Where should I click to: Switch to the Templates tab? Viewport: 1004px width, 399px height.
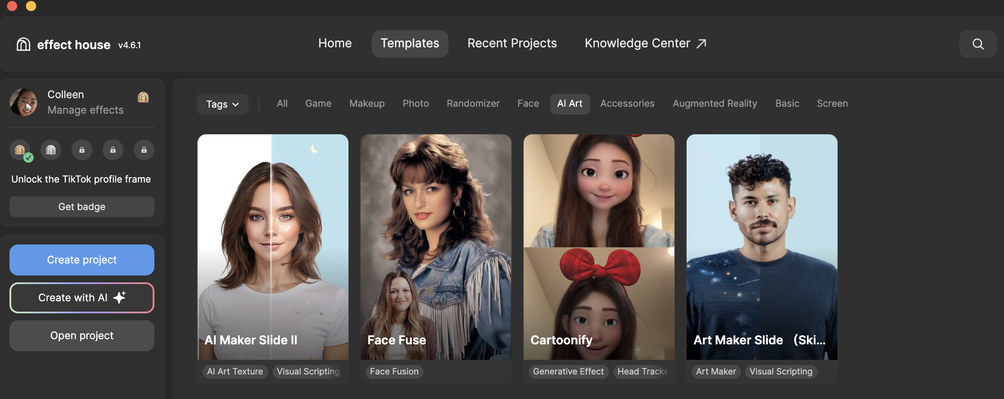410,43
